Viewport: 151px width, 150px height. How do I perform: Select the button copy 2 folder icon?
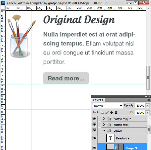pyautogui.click(x=109, y=119)
